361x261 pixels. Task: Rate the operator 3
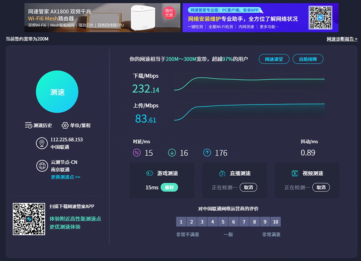point(202,222)
